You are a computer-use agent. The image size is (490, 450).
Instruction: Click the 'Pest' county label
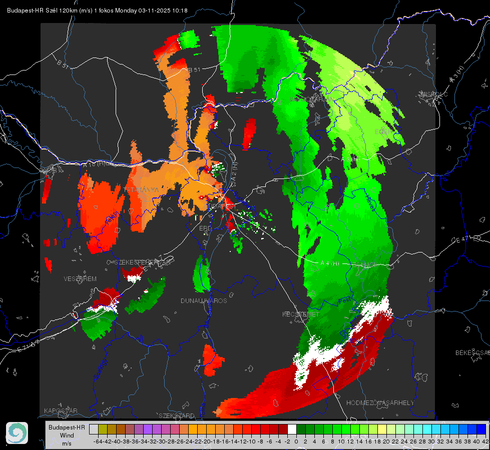pos(344,300)
